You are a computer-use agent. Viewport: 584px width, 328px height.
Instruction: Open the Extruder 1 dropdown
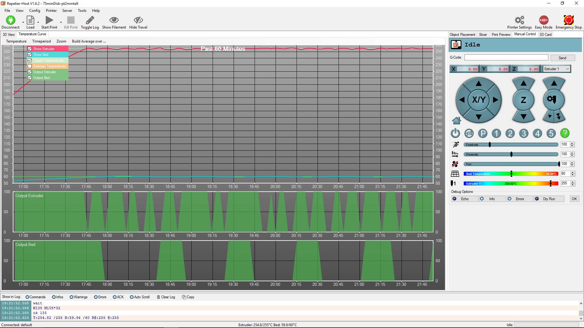pos(557,69)
